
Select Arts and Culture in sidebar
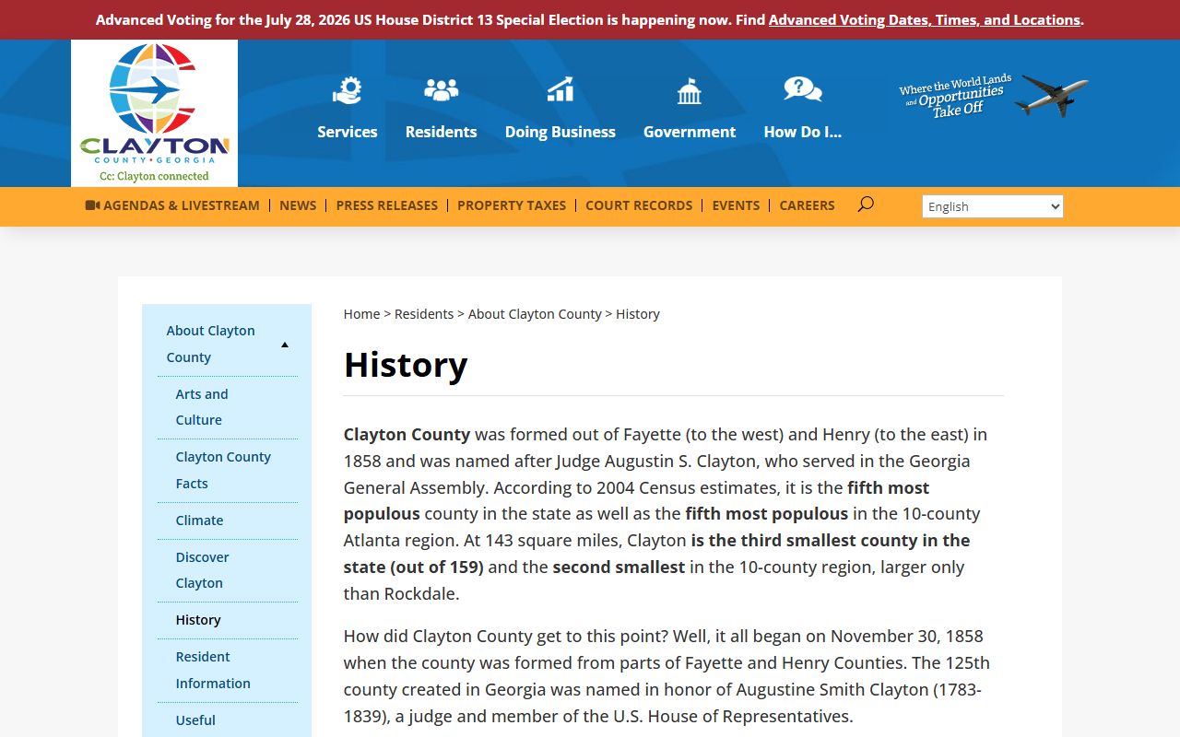(202, 407)
